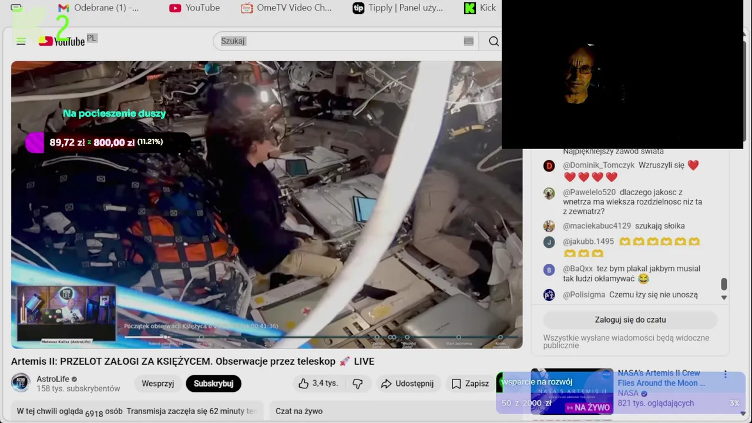This screenshot has width=752, height=423.
Task: Open Dominik_Tomczyk's chat avatar
Action: [x=549, y=166]
